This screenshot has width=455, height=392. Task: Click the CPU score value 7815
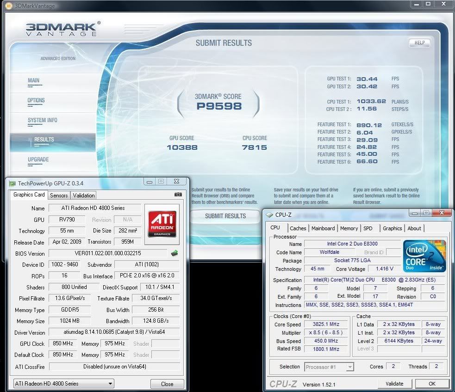[254, 147]
